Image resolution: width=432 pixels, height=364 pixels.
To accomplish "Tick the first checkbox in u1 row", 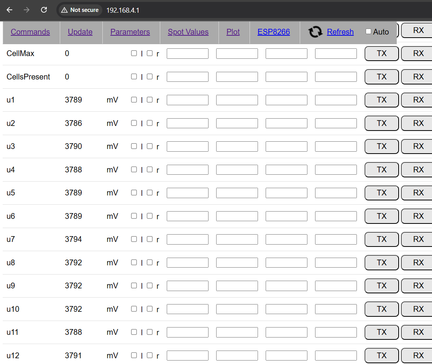I will point(134,100).
